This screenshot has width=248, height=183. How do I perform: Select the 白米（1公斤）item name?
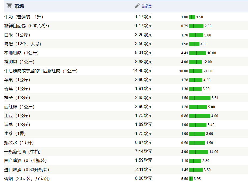coord(17,35)
